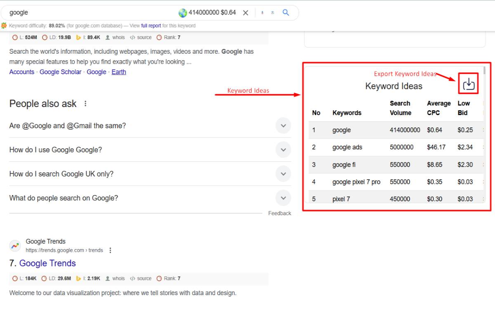The height and width of the screenshot is (309, 495).
Task: Click the Feedback link
Action: coord(280,213)
